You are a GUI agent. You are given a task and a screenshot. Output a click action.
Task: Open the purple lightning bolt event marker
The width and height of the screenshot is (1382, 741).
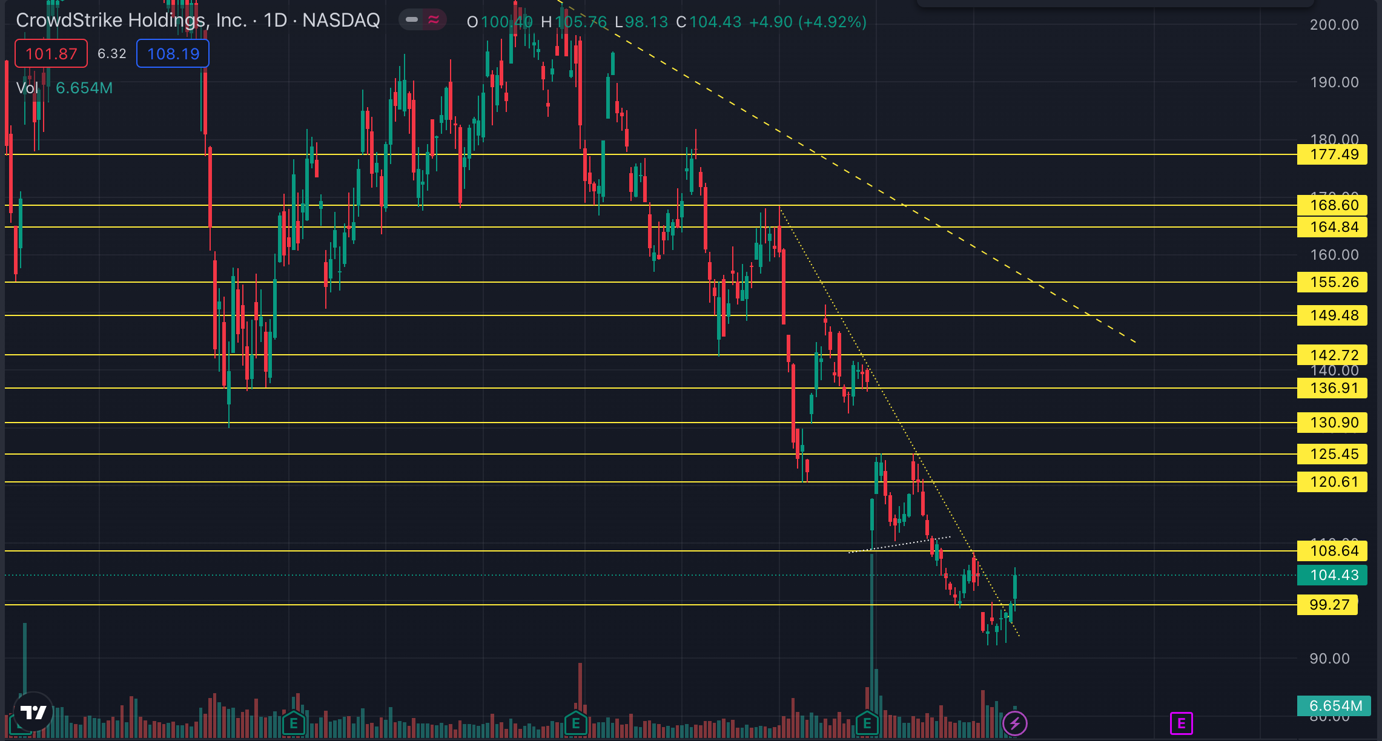pyautogui.click(x=1015, y=723)
